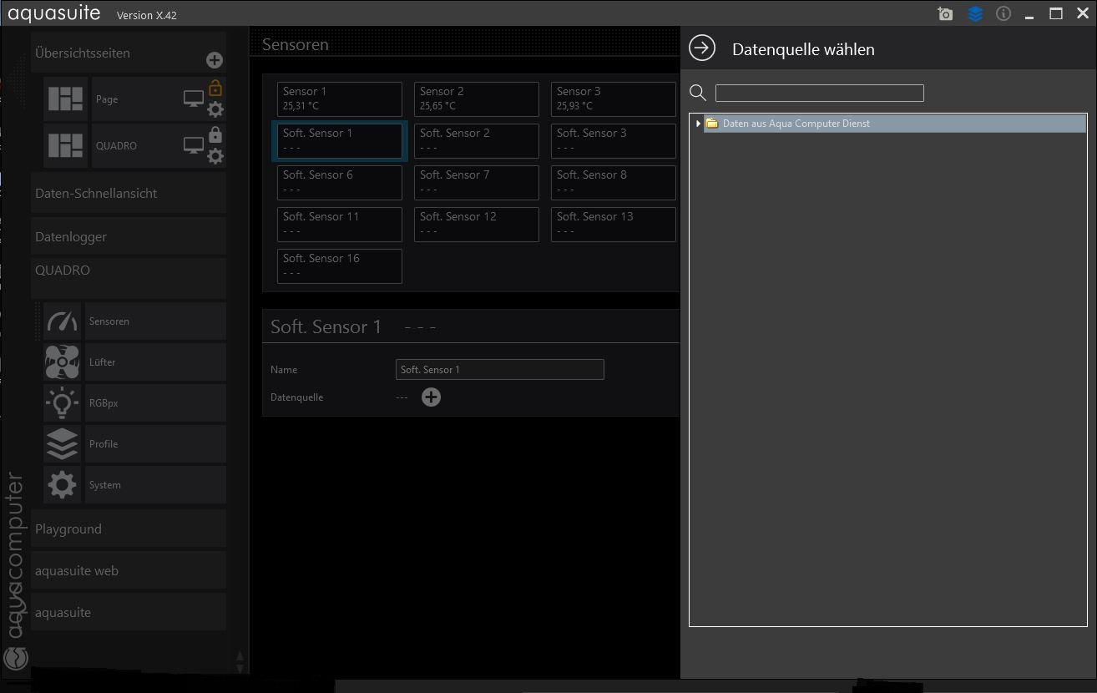Add a Datenquelle with the plus button
Viewport: 1097px width, 693px height.
[431, 397]
